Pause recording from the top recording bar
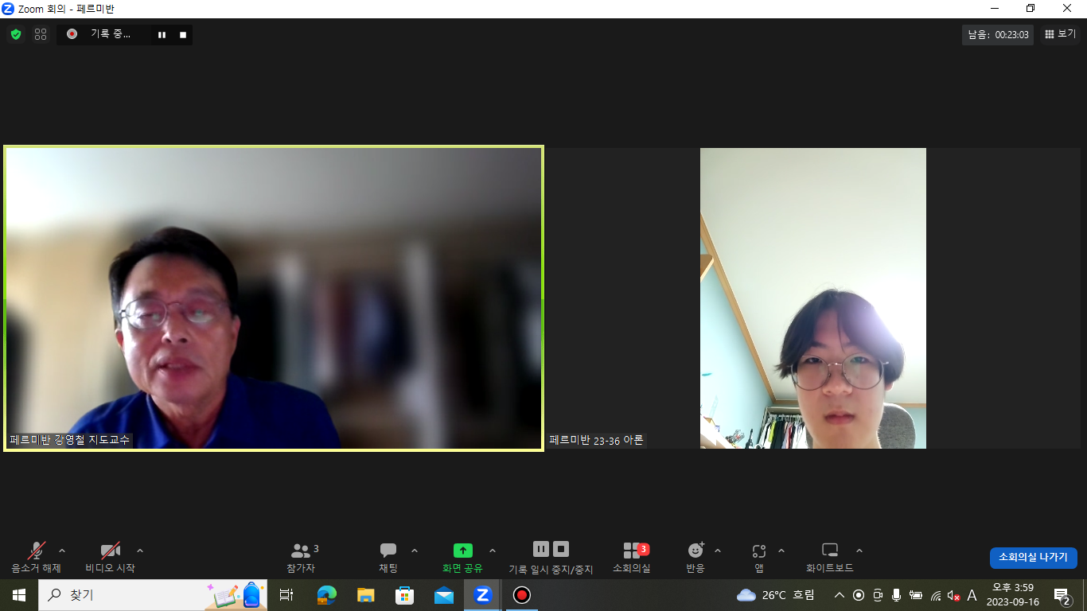 (162, 35)
